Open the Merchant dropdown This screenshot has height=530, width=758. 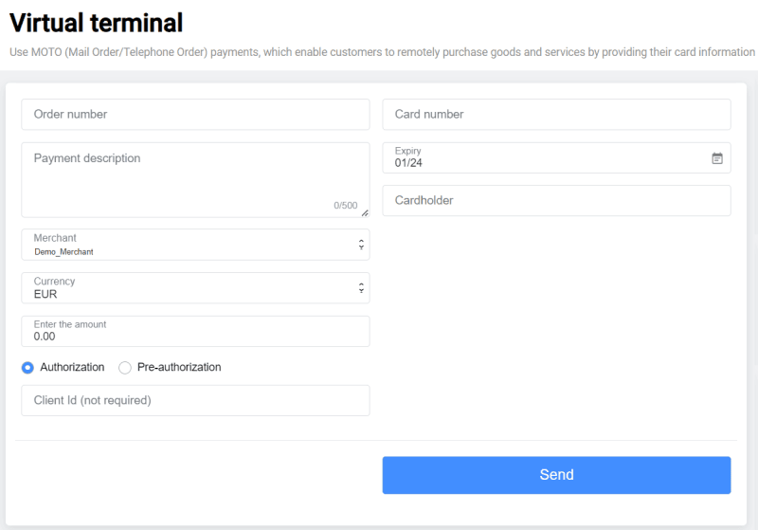pos(189,245)
